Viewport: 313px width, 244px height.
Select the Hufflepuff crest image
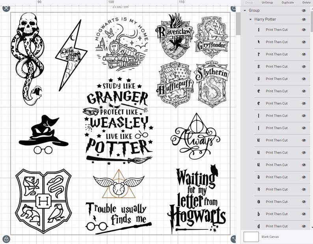(x=175, y=85)
